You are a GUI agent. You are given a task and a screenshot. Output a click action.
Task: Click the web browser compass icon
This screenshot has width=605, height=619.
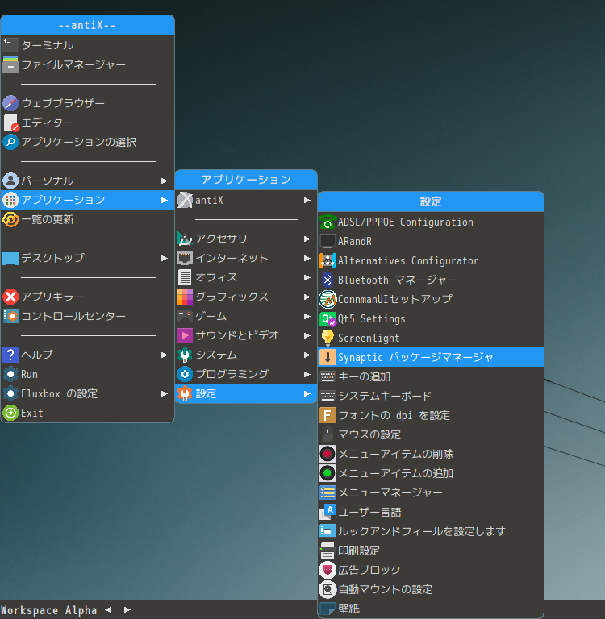[x=10, y=103]
